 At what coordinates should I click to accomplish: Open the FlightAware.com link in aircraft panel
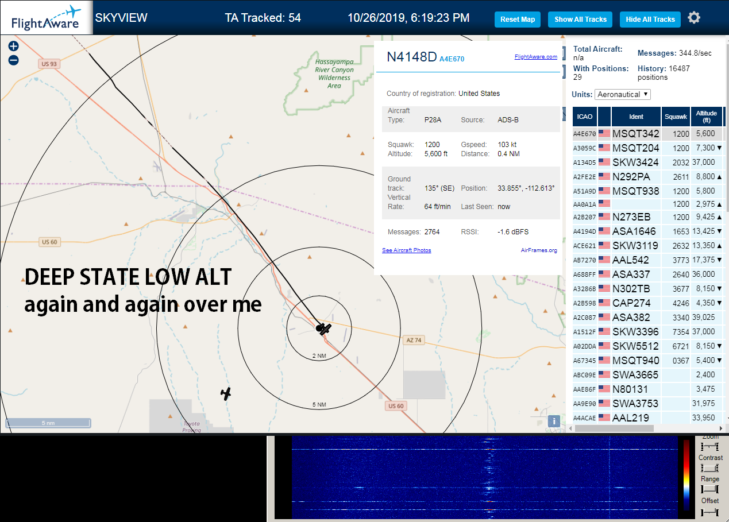535,57
